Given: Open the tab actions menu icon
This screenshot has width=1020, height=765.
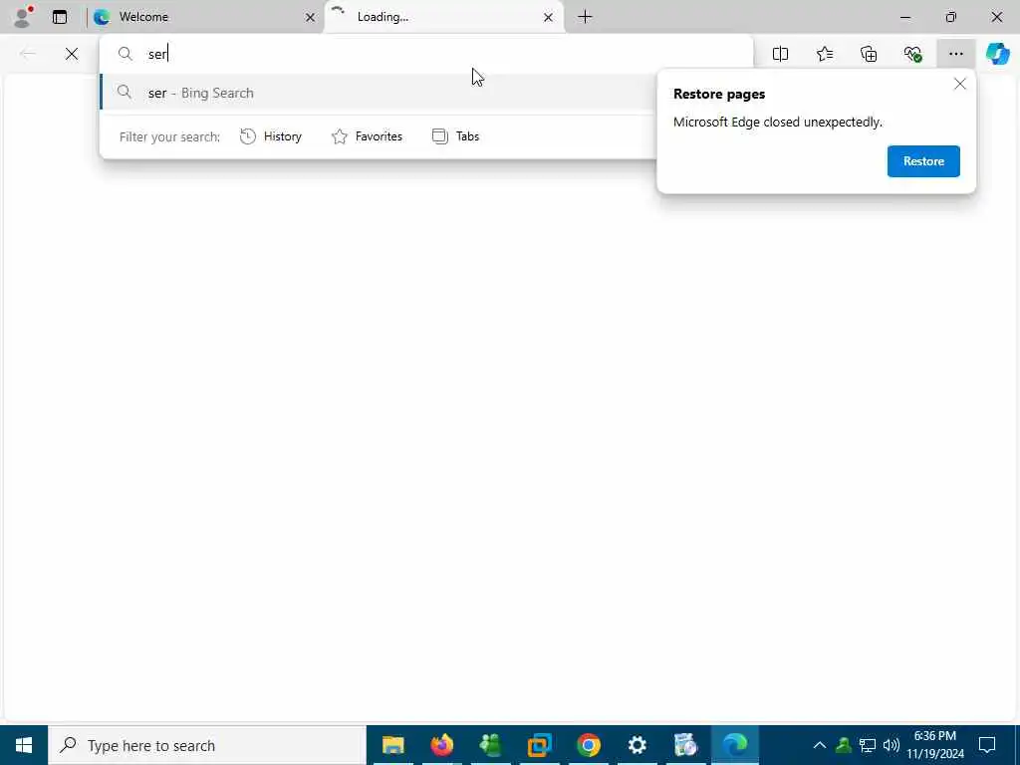Looking at the screenshot, I should [x=60, y=17].
